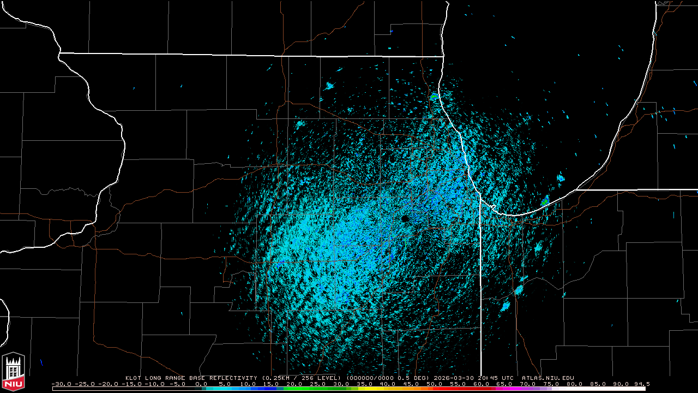Click the "ATLAS.NIU.EDU" text
The width and height of the screenshot is (698, 393).
(x=547, y=378)
